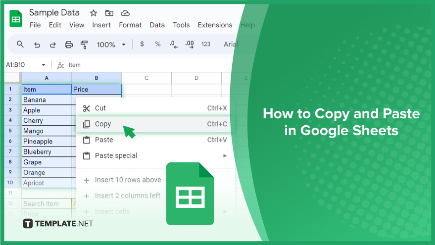
Task: Click the scissors Cut icon
Action: click(x=87, y=108)
